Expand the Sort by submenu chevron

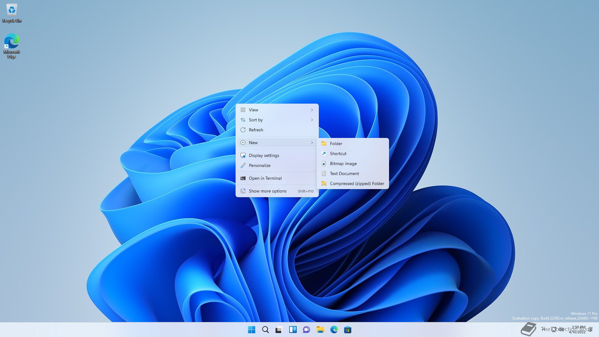(312, 120)
